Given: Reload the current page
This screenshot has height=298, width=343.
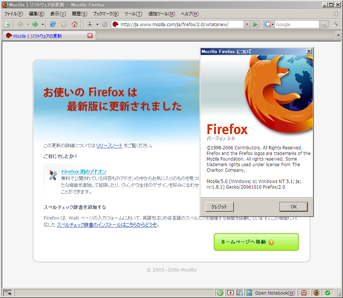Looking at the screenshot, I should (x=53, y=24).
